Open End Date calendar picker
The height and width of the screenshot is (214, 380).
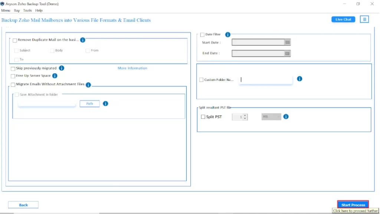coord(287,54)
